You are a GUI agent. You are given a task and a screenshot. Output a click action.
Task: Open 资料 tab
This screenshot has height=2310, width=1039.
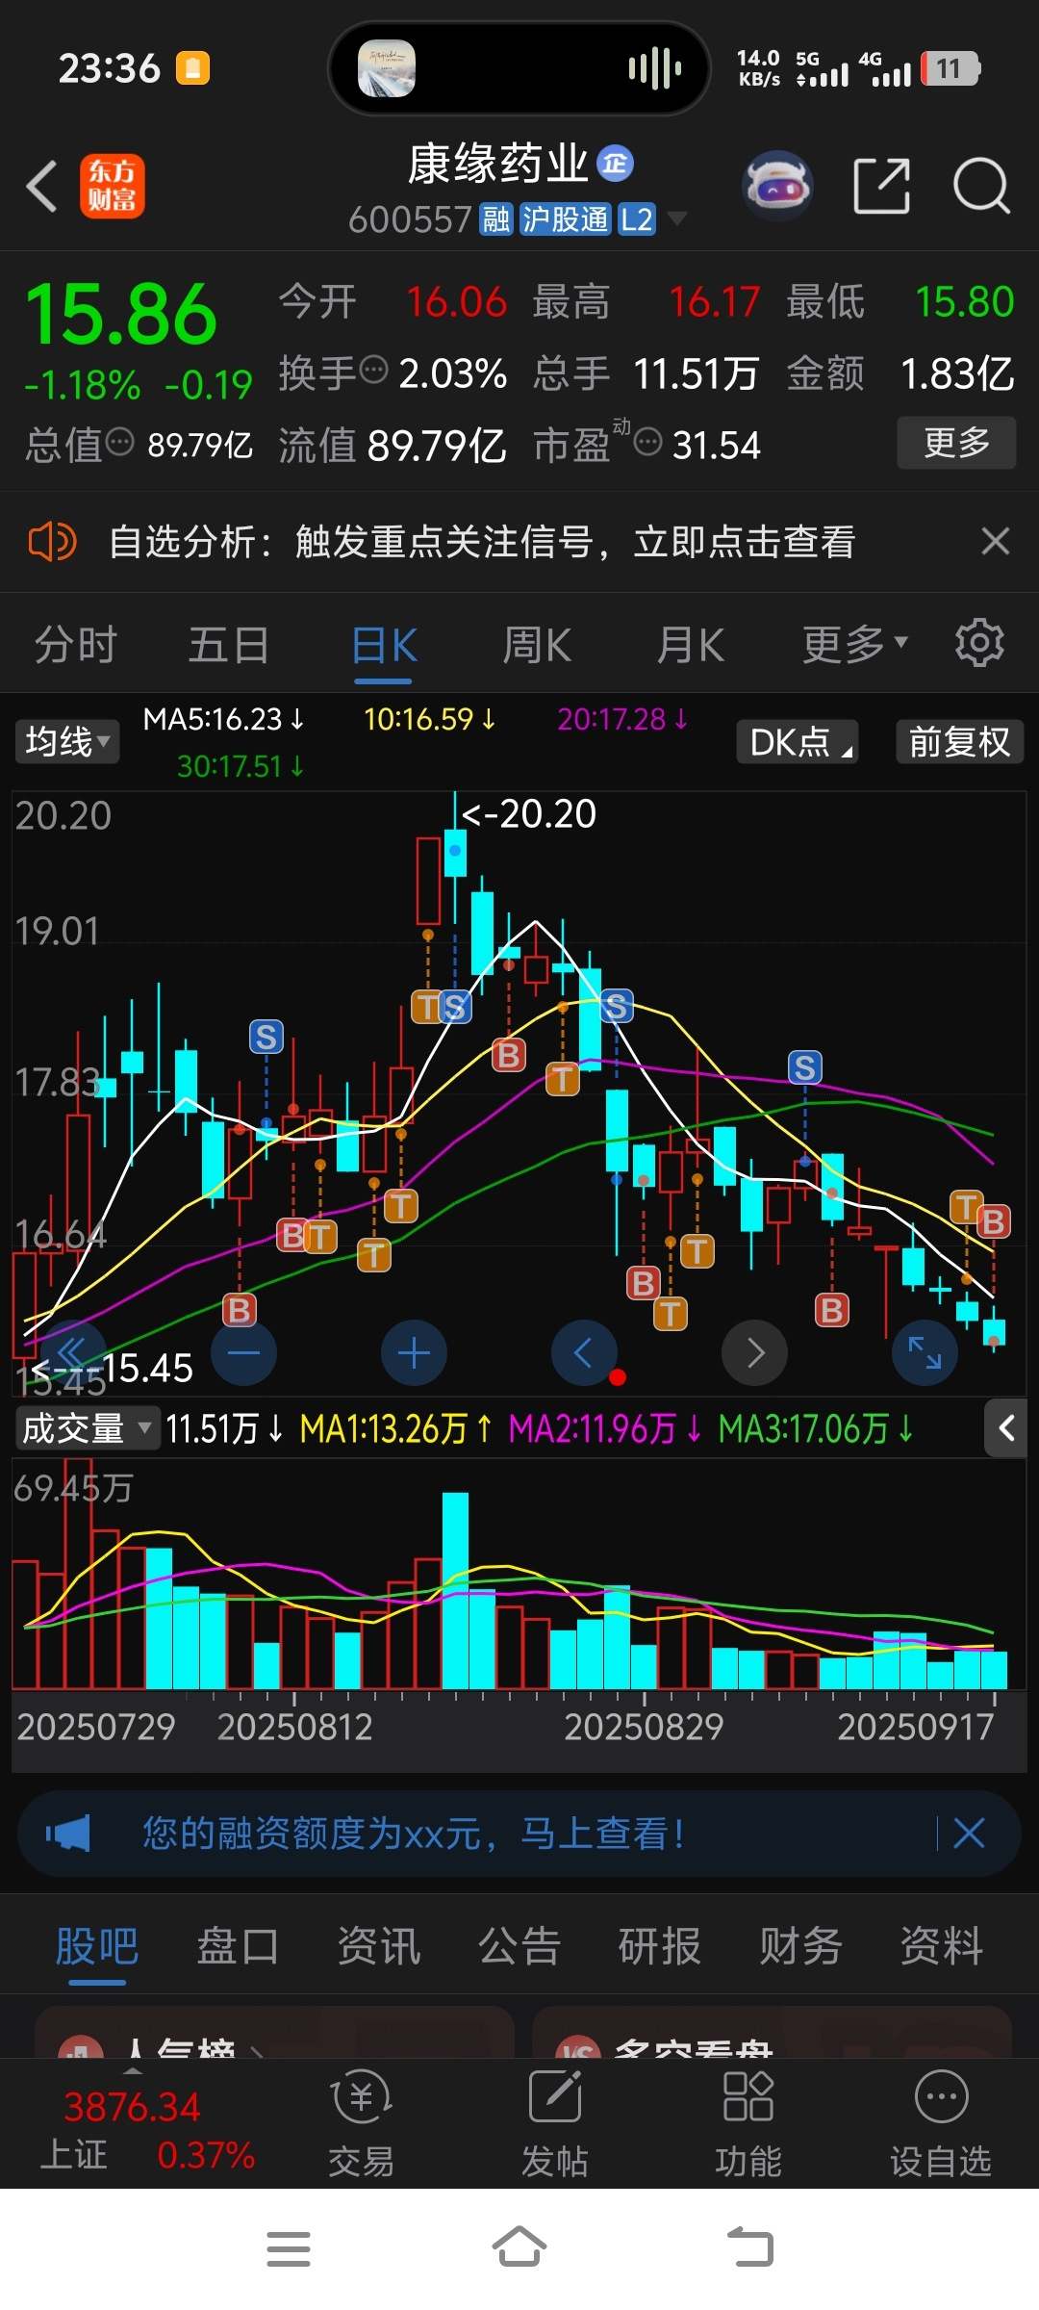click(942, 1946)
